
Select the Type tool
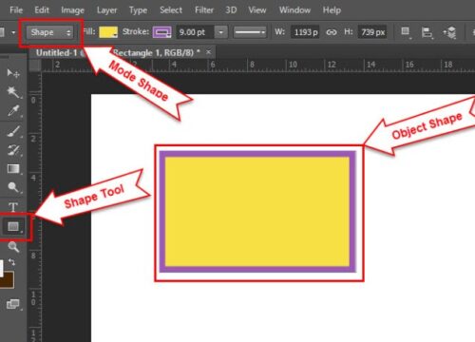pos(13,207)
